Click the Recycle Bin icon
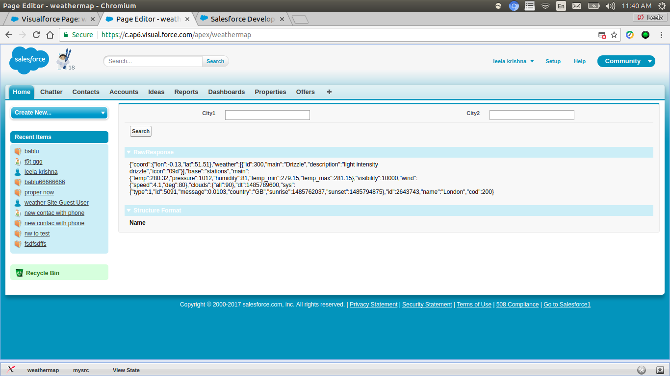 [19, 273]
